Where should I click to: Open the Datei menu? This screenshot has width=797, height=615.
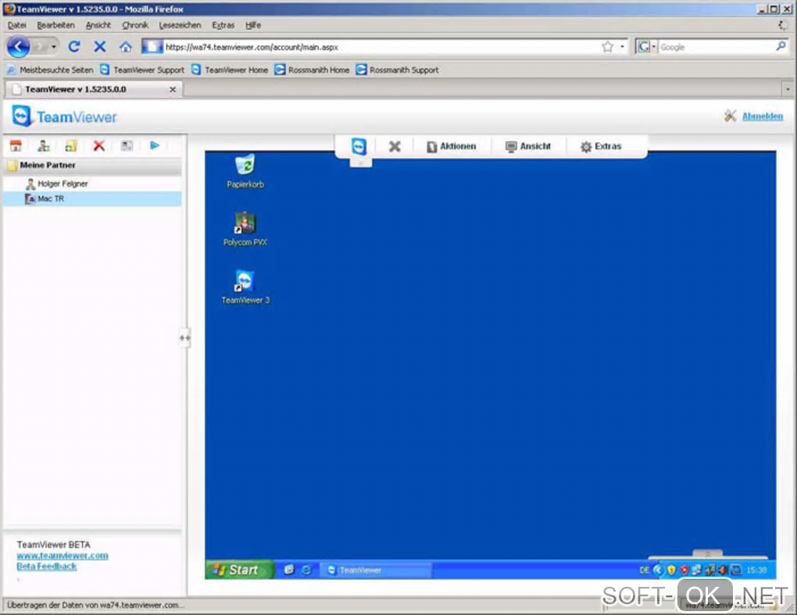point(16,25)
